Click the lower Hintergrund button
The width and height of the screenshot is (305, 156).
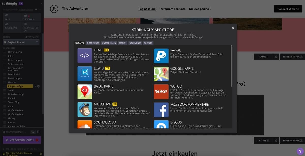293,140
